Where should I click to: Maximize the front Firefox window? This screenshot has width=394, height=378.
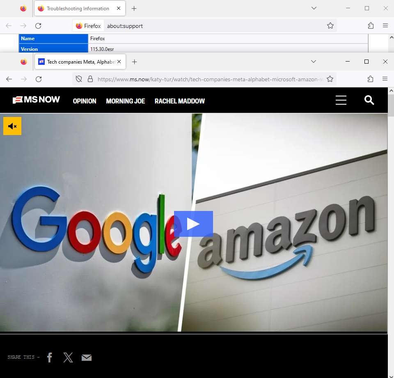pyautogui.click(x=367, y=62)
